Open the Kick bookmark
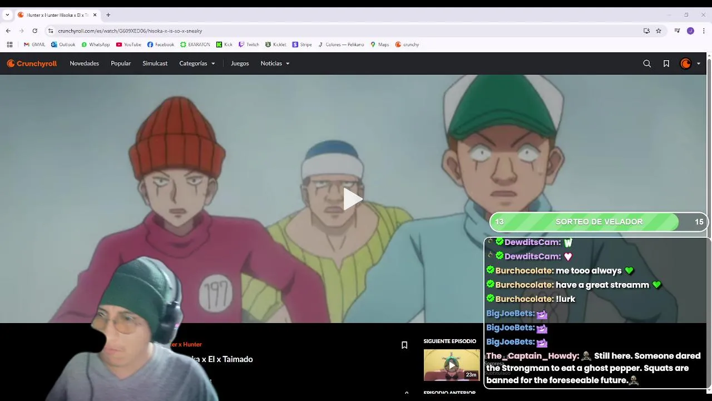 tap(224, 45)
